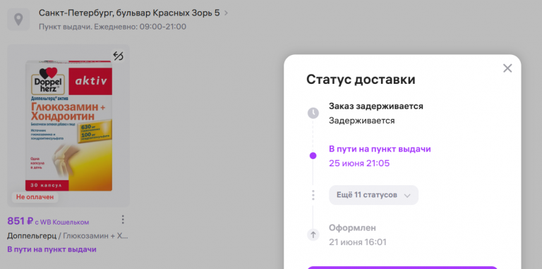The height and width of the screenshot is (269, 542).
Task: Click the purple 'В пути на пункт выдачи' status under the product
Action: 52,249
